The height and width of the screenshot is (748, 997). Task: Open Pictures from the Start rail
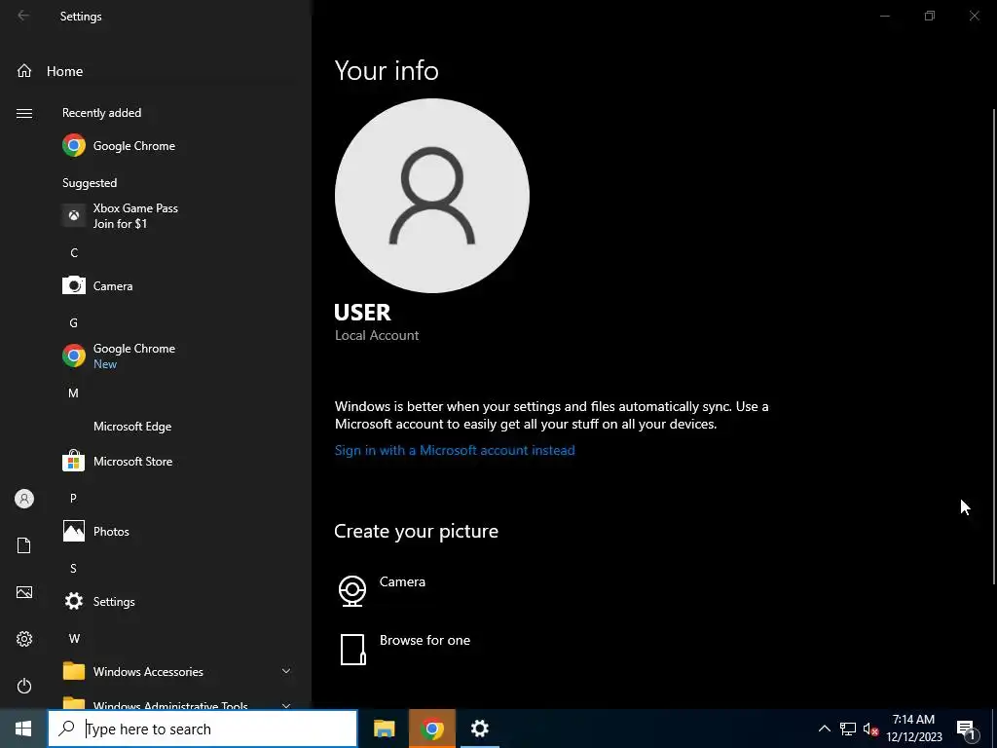pos(24,592)
